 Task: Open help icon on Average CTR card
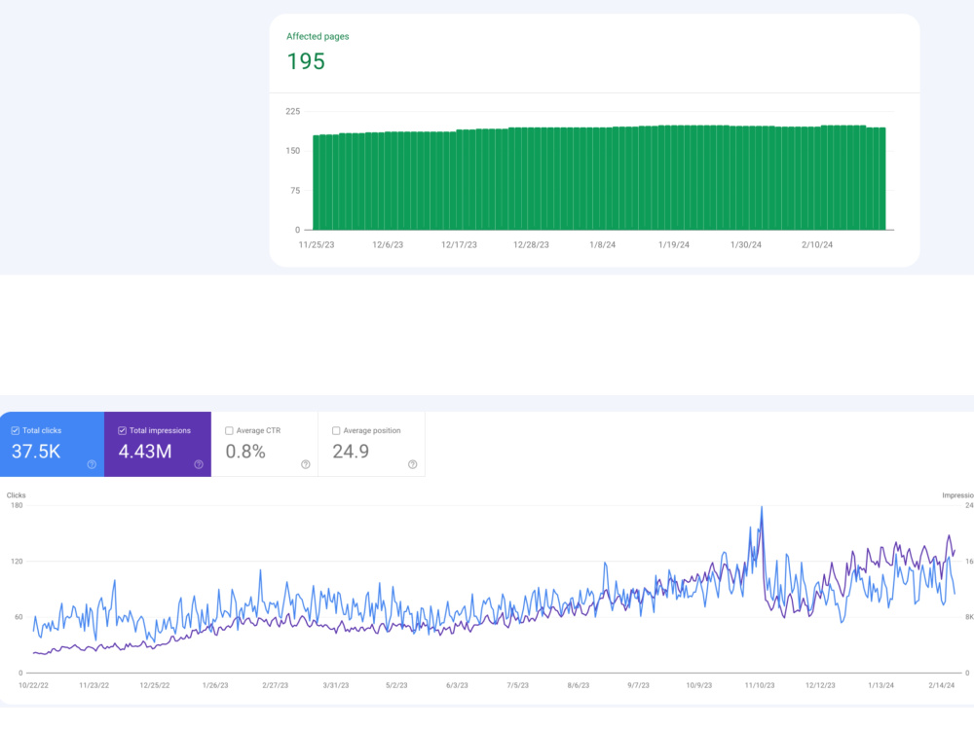tap(306, 464)
